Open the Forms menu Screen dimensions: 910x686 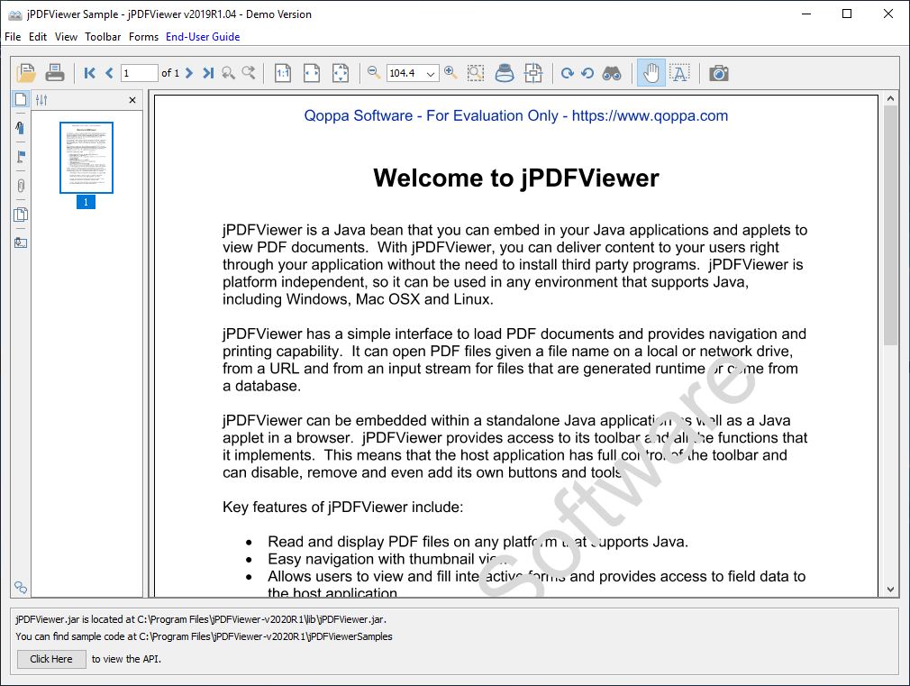tap(143, 37)
